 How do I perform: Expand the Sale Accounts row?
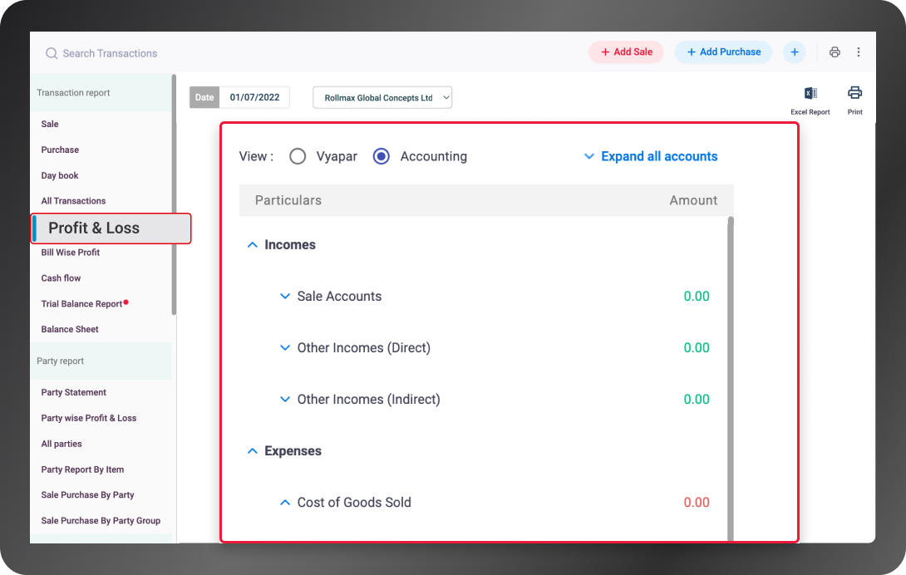[285, 296]
